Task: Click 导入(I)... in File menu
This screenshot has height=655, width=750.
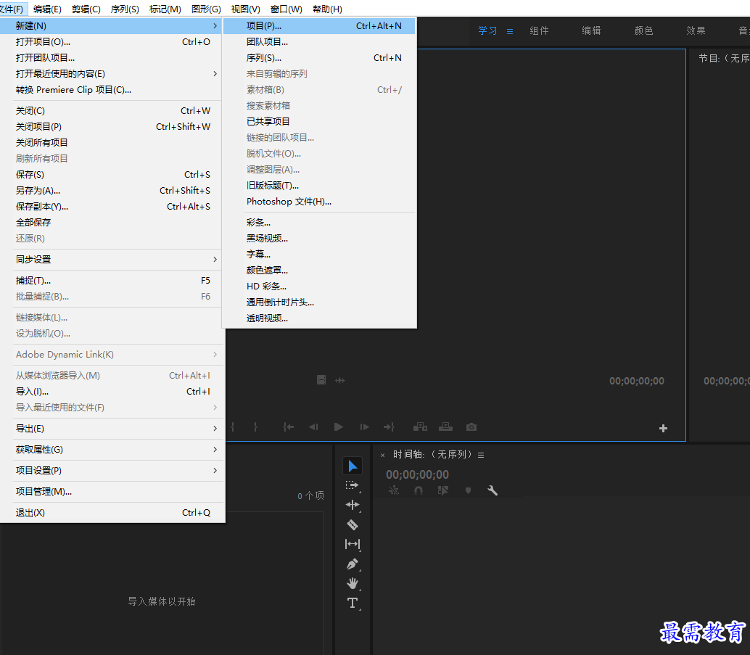Action: pos(113,392)
